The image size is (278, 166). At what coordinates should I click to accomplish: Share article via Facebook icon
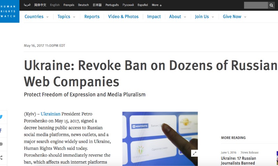[1, 131]
